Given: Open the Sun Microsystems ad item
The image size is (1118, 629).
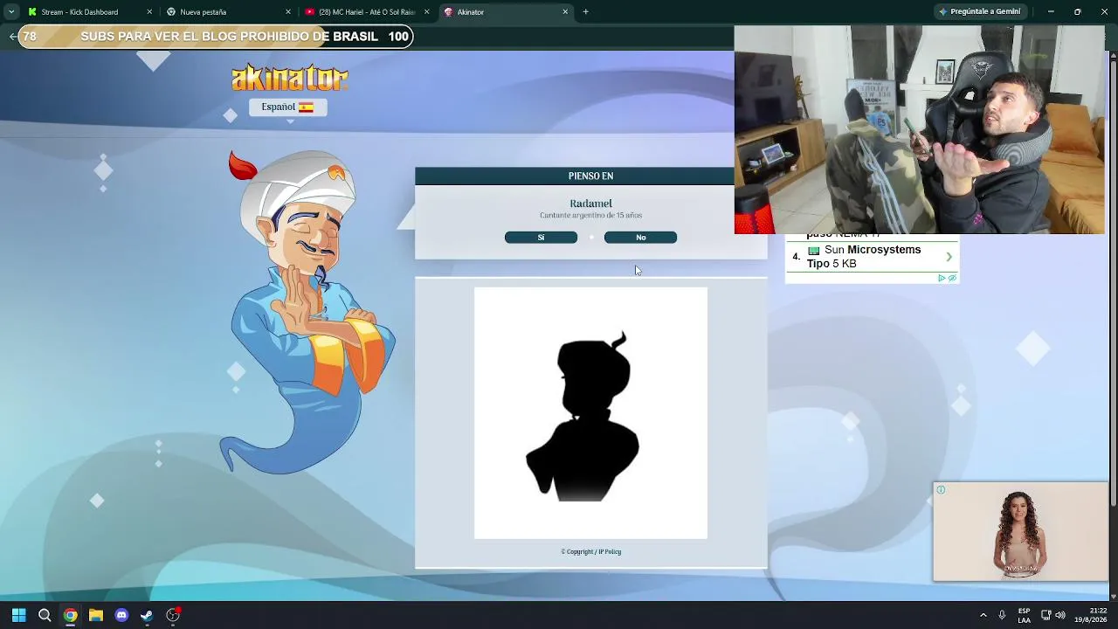Looking at the screenshot, I should pyautogui.click(x=872, y=257).
